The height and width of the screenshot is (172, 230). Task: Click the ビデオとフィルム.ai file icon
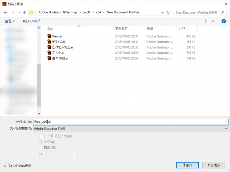point(49,47)
